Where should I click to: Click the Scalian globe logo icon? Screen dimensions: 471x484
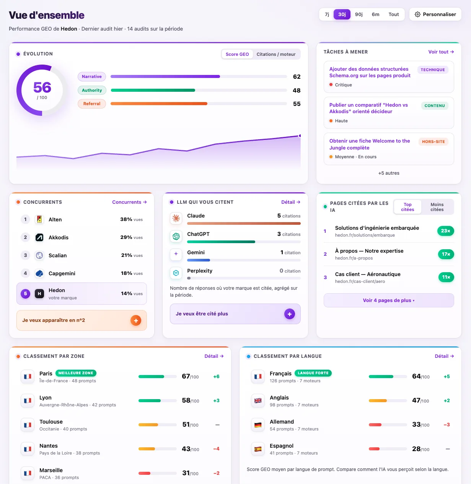click(39, 255)
